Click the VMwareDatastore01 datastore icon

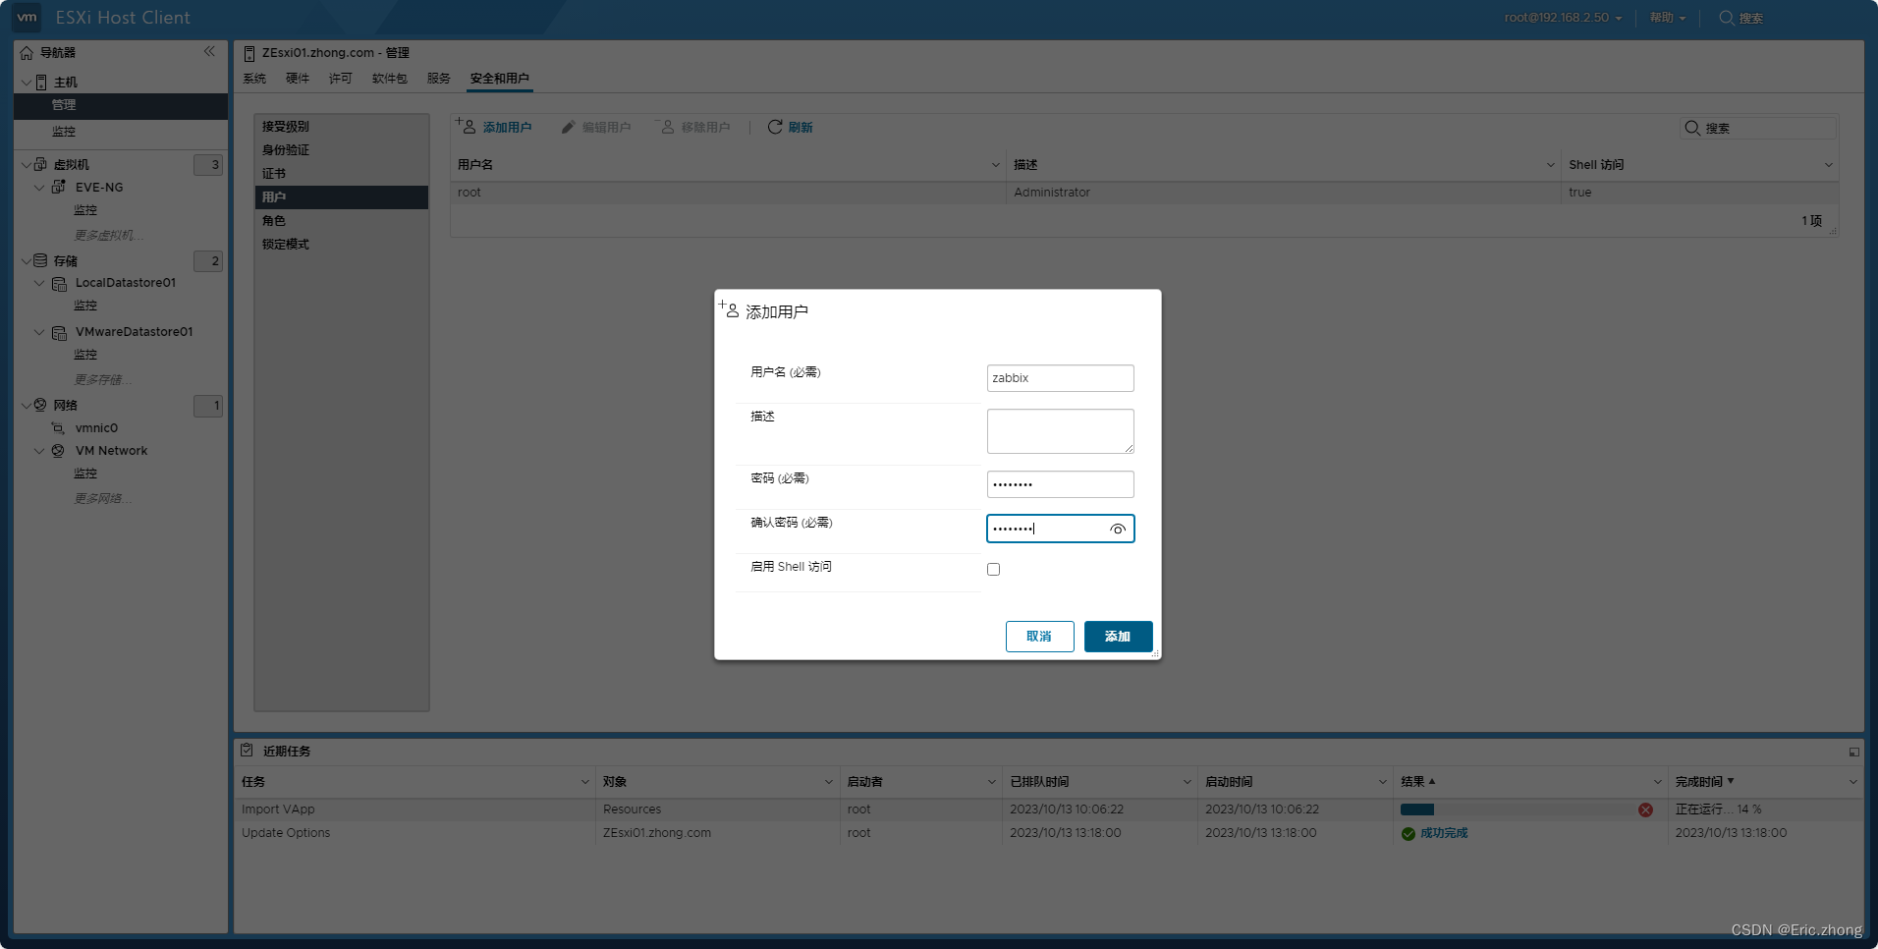(x=59, y=333)
